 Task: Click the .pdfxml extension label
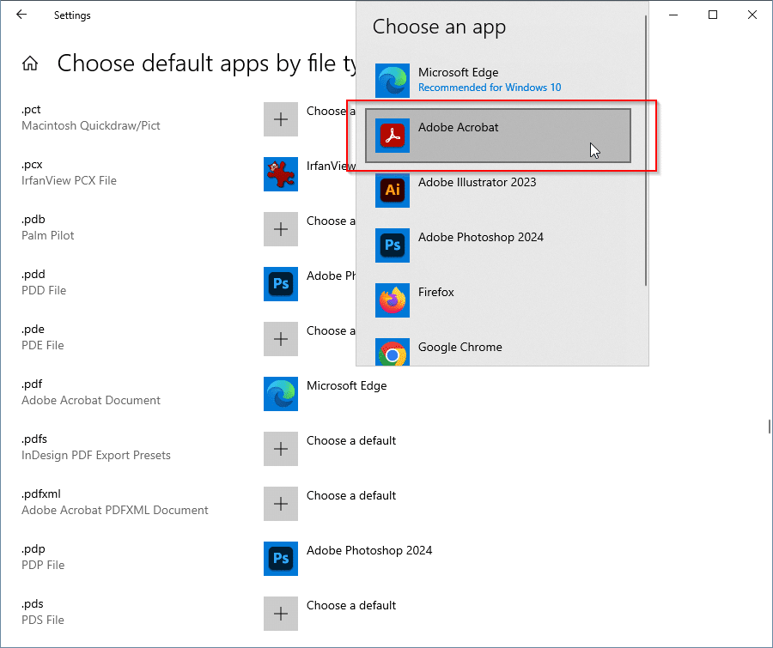[41, 494]
